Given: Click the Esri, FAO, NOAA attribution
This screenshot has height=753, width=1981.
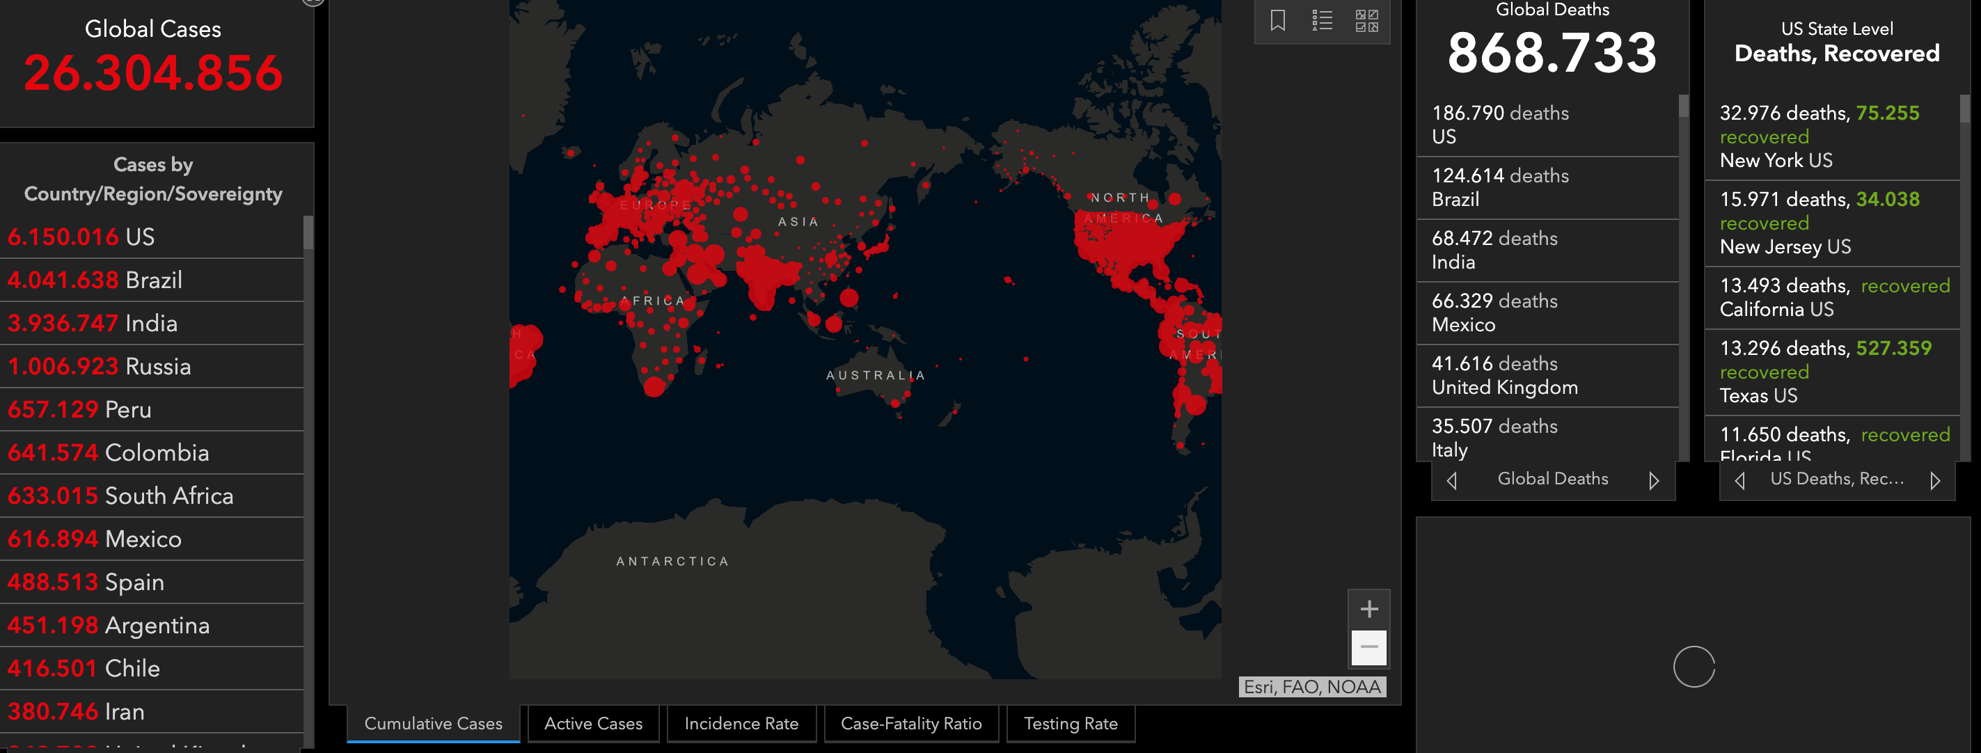Looking at the screenshot, I should (1312, 687).
